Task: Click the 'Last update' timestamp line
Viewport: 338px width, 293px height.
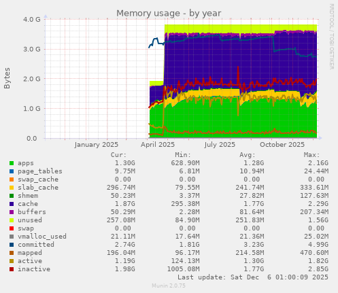Action: click(x=253, y=277)
